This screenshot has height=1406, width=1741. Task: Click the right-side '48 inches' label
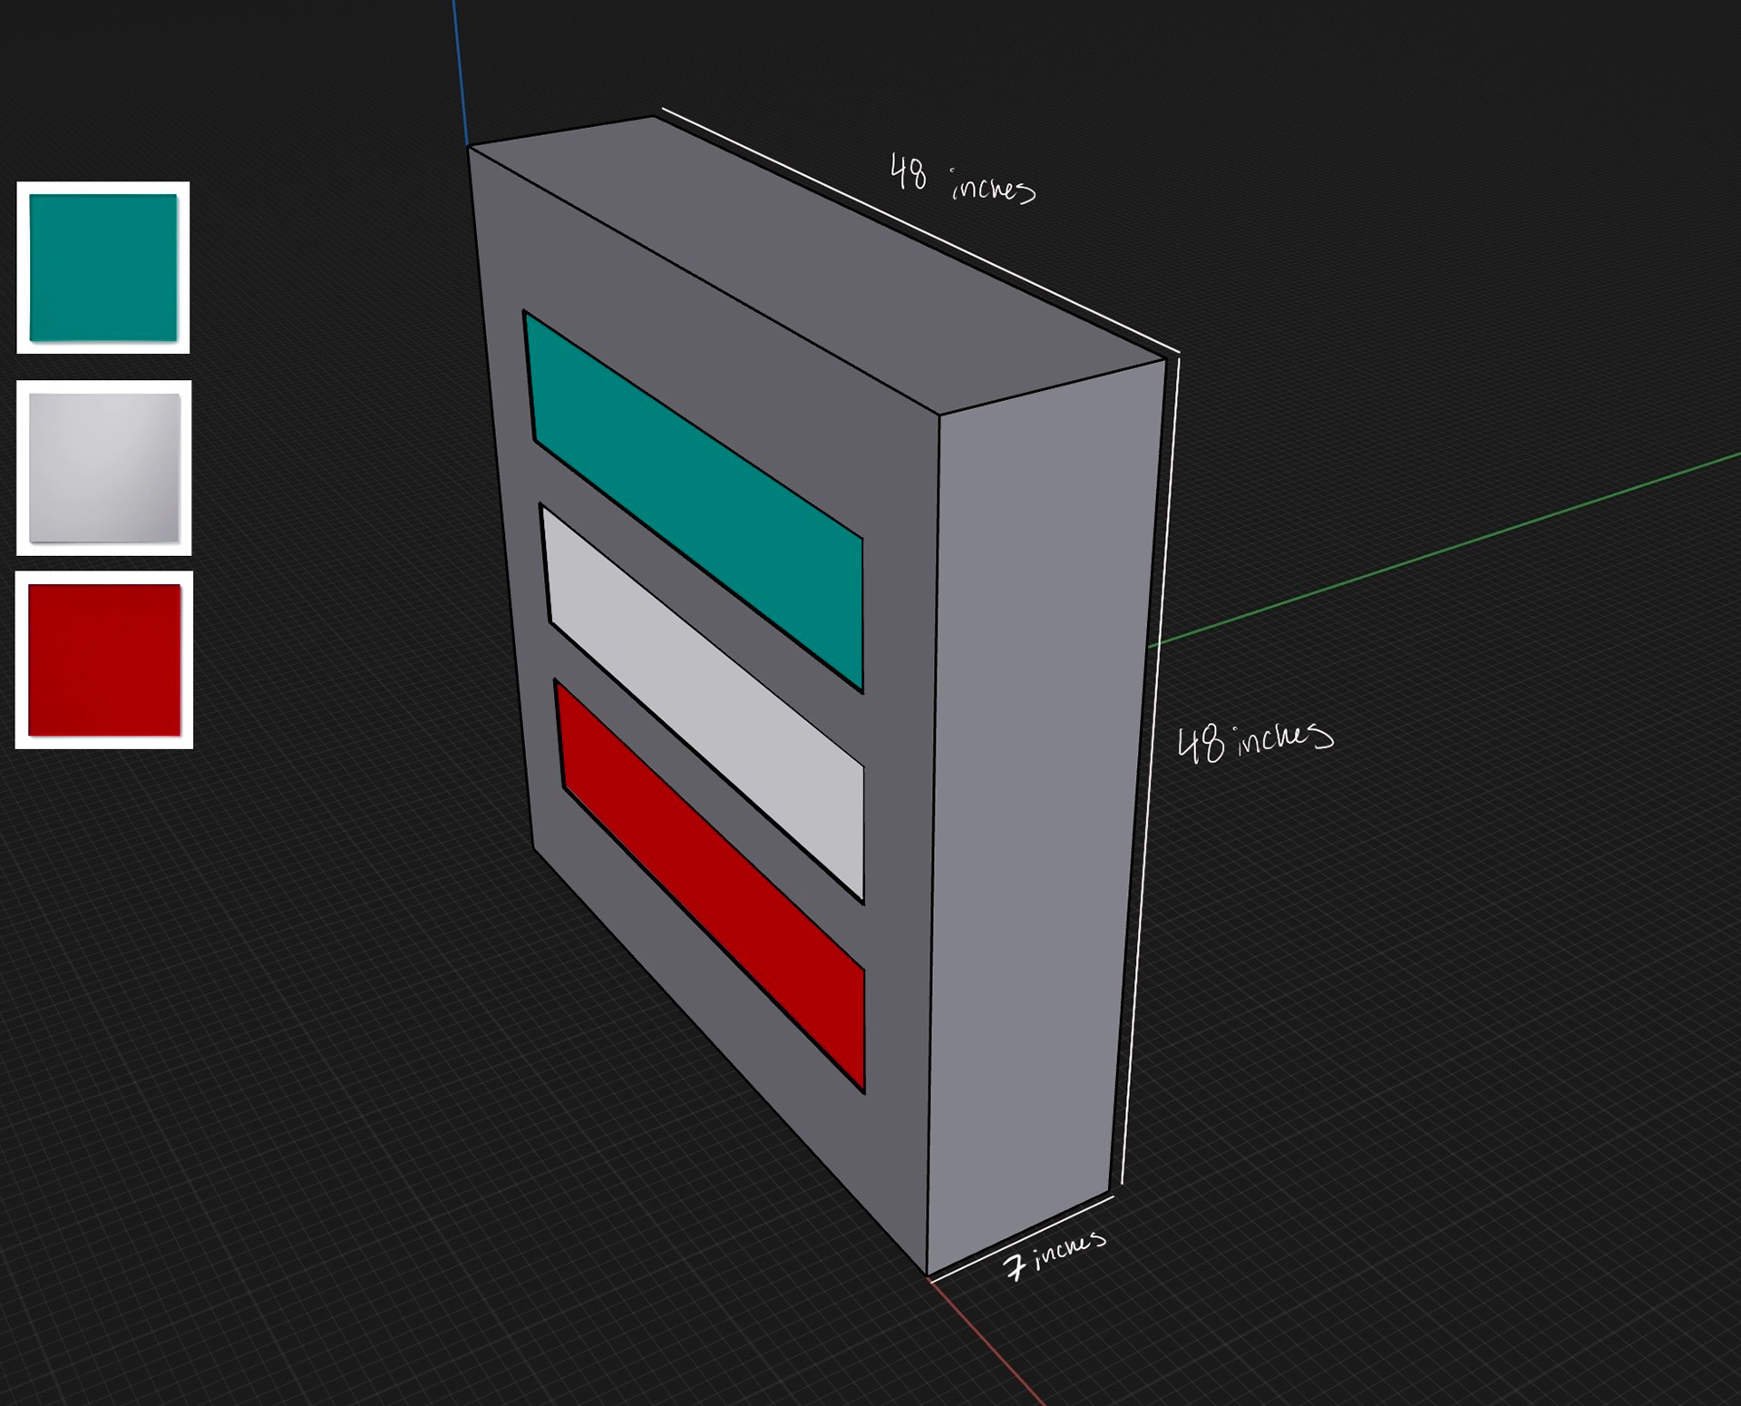[1254, 742]
